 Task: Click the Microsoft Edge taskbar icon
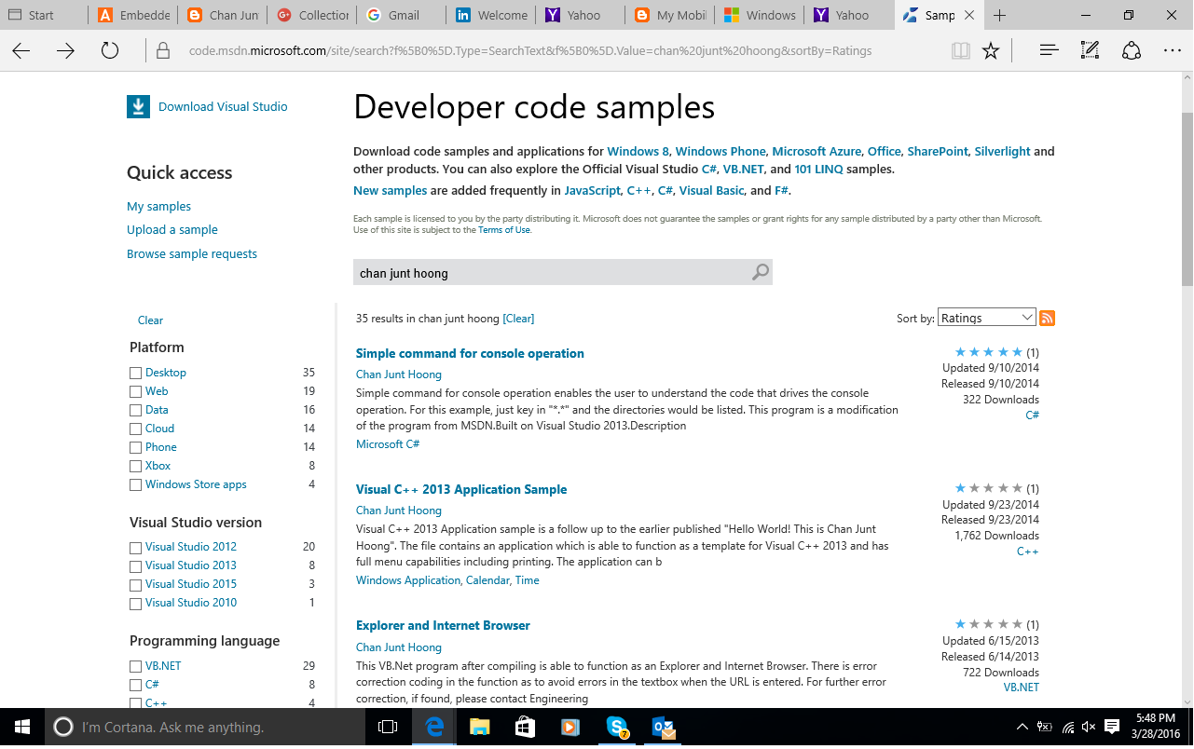pos(434,727)
